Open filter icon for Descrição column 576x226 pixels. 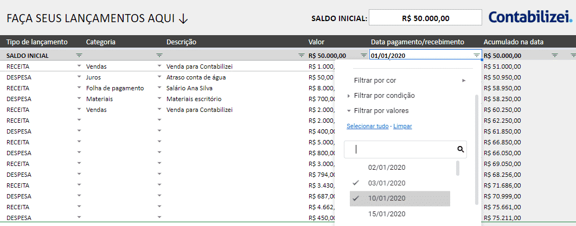[x=301, y=55]
